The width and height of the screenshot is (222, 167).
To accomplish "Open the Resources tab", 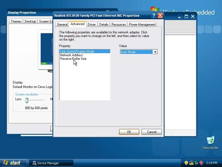I will (x=119, y=24).
